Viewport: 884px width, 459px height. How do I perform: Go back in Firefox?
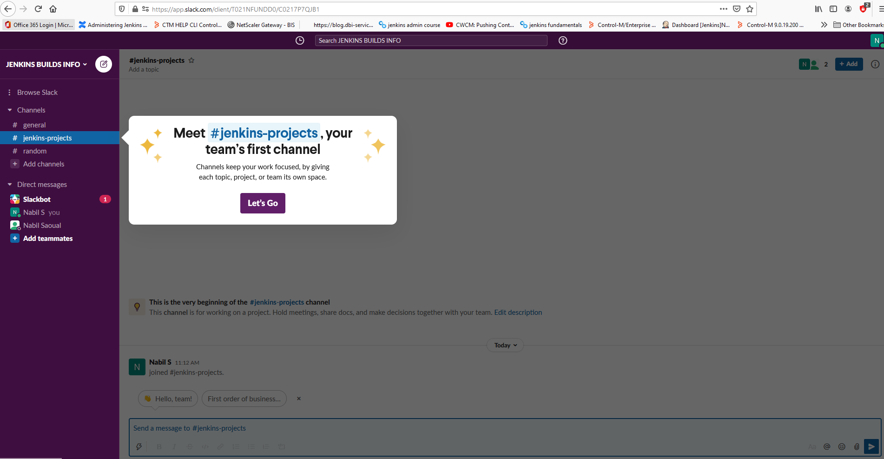click(x=8, y=9)
